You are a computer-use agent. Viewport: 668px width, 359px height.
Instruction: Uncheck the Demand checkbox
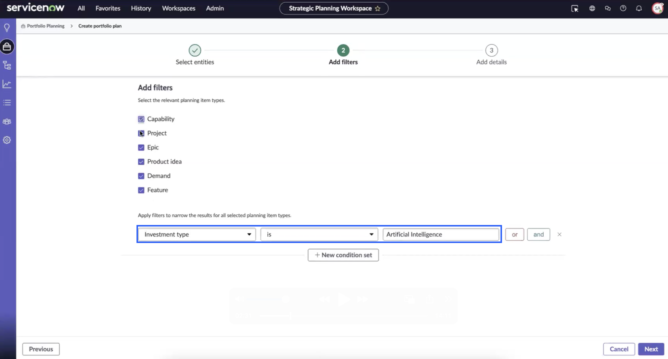(141, 176)
